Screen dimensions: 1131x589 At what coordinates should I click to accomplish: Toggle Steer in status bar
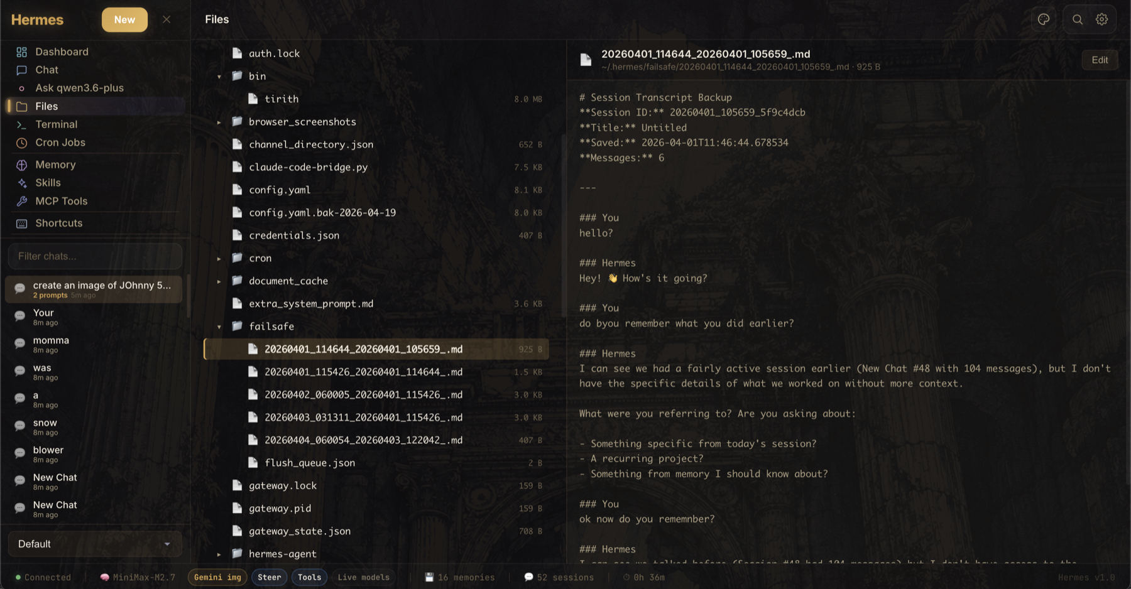(x=270, y=577)
